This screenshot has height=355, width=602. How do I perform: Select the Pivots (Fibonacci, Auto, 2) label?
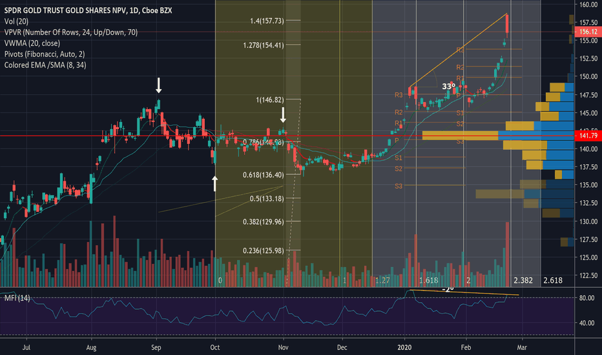point(45,54)
